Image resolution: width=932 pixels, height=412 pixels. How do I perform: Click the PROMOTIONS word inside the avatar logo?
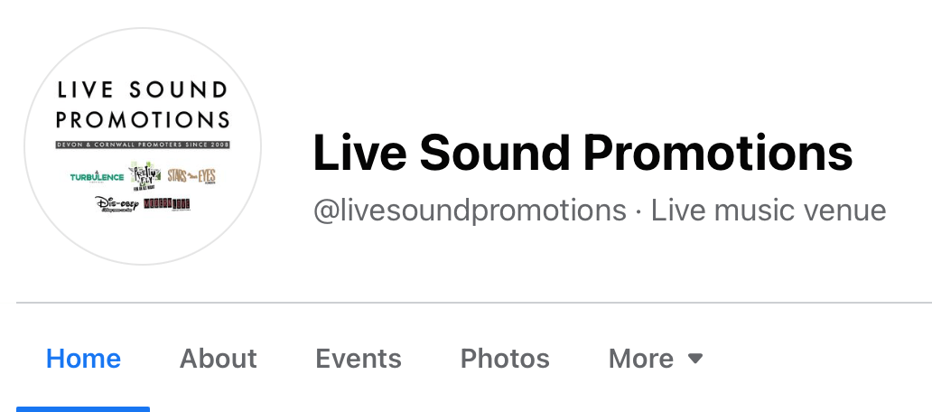(x=143, y=119)
